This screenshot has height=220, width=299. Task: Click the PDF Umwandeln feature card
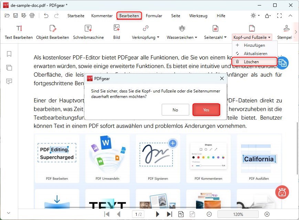tap(107, 158)
